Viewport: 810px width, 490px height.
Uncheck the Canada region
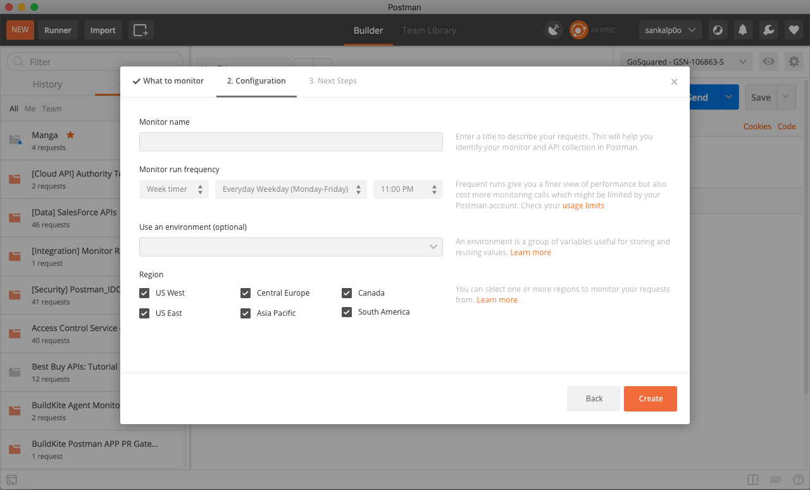coord(347,293)
